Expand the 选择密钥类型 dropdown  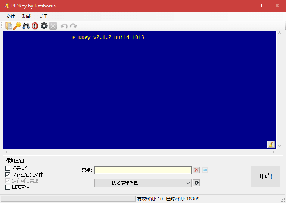143,183
